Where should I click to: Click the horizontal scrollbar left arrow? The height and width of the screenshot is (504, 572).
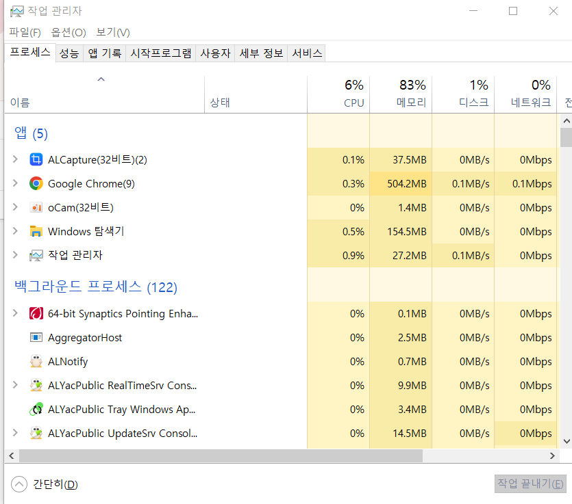(x=12, y=455)
